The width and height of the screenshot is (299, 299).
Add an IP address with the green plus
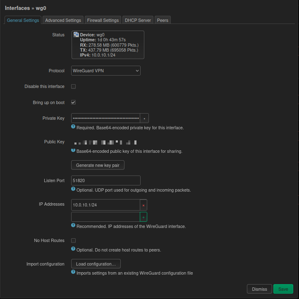pos(144,217)
